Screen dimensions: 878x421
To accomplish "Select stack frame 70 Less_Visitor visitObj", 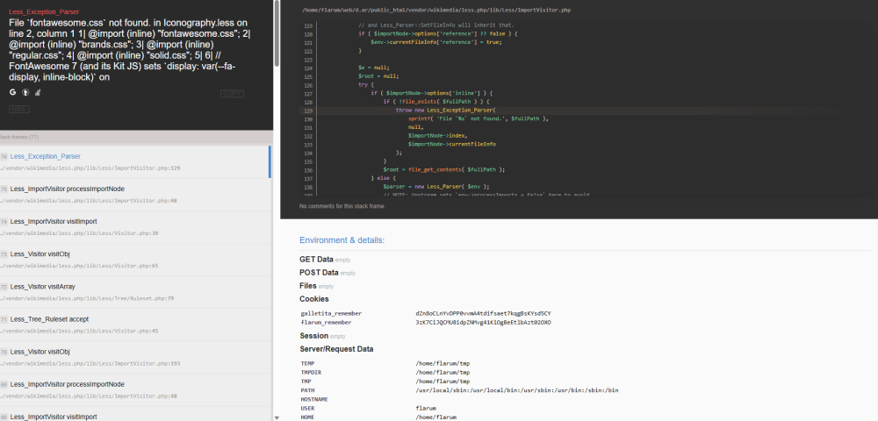I will point(134,357).
